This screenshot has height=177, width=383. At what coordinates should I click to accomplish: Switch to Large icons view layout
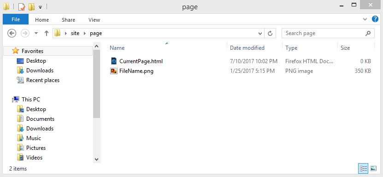click(373, 168)
